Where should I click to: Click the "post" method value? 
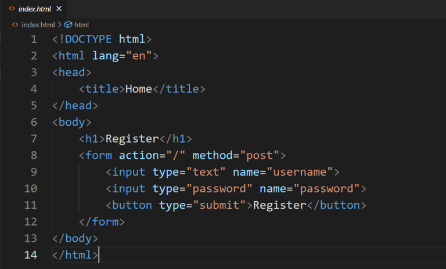(260, 155)
